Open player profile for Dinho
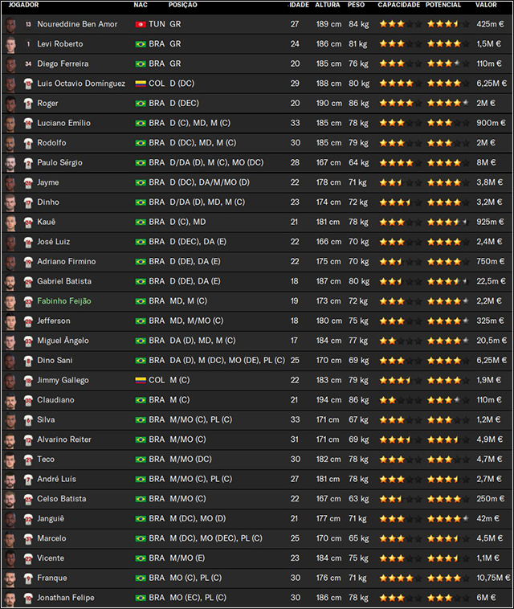Viewport: 514px width, 609px height. pos(48,202)
